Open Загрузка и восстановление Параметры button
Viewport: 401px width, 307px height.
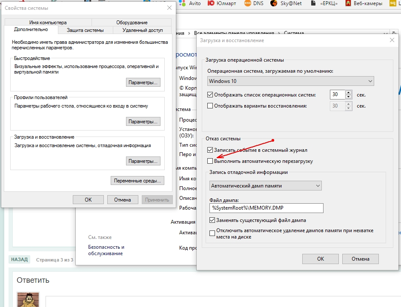pyautogui.click(x=143, y=161)
